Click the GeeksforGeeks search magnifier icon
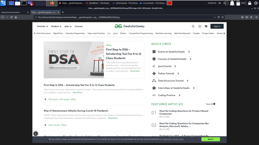Viewport: 259px width, 145px height. point(193,26)
